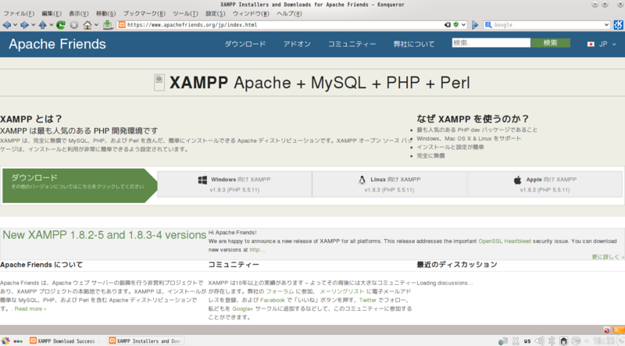This screenshot has width=625, height=346.
Task: Open New XAMPP 1.8.2-5 and 1.8.3-4 headline
Action: tap(105, 235)
